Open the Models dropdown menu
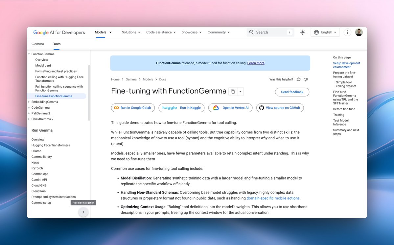Screen dimensions: 394x245 coord(103,32)
